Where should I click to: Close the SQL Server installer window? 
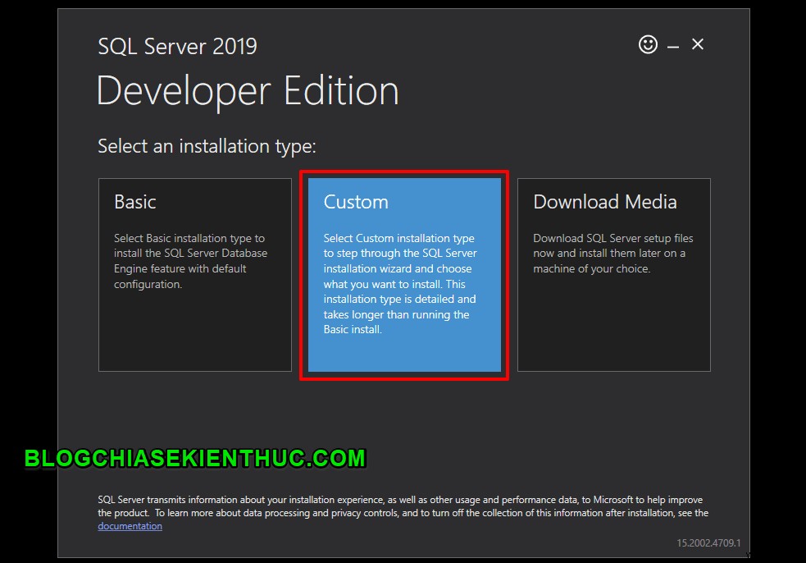pyautogui.click(x=698, y=44)
